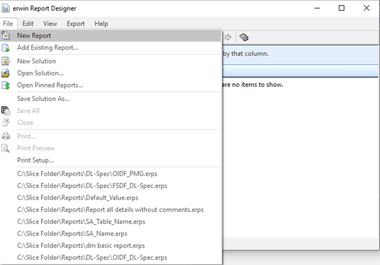Open recent file OIDF_DL-Spec.erps
Image resolution: width=380 pixels, height=265 pixels.
click(111, 258)
